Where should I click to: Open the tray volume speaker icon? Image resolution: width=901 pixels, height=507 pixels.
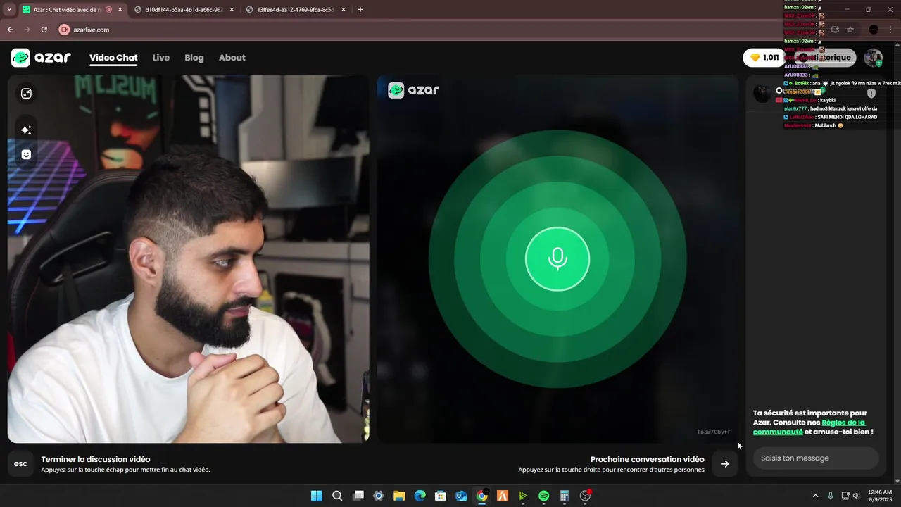[x=856, y=496]
